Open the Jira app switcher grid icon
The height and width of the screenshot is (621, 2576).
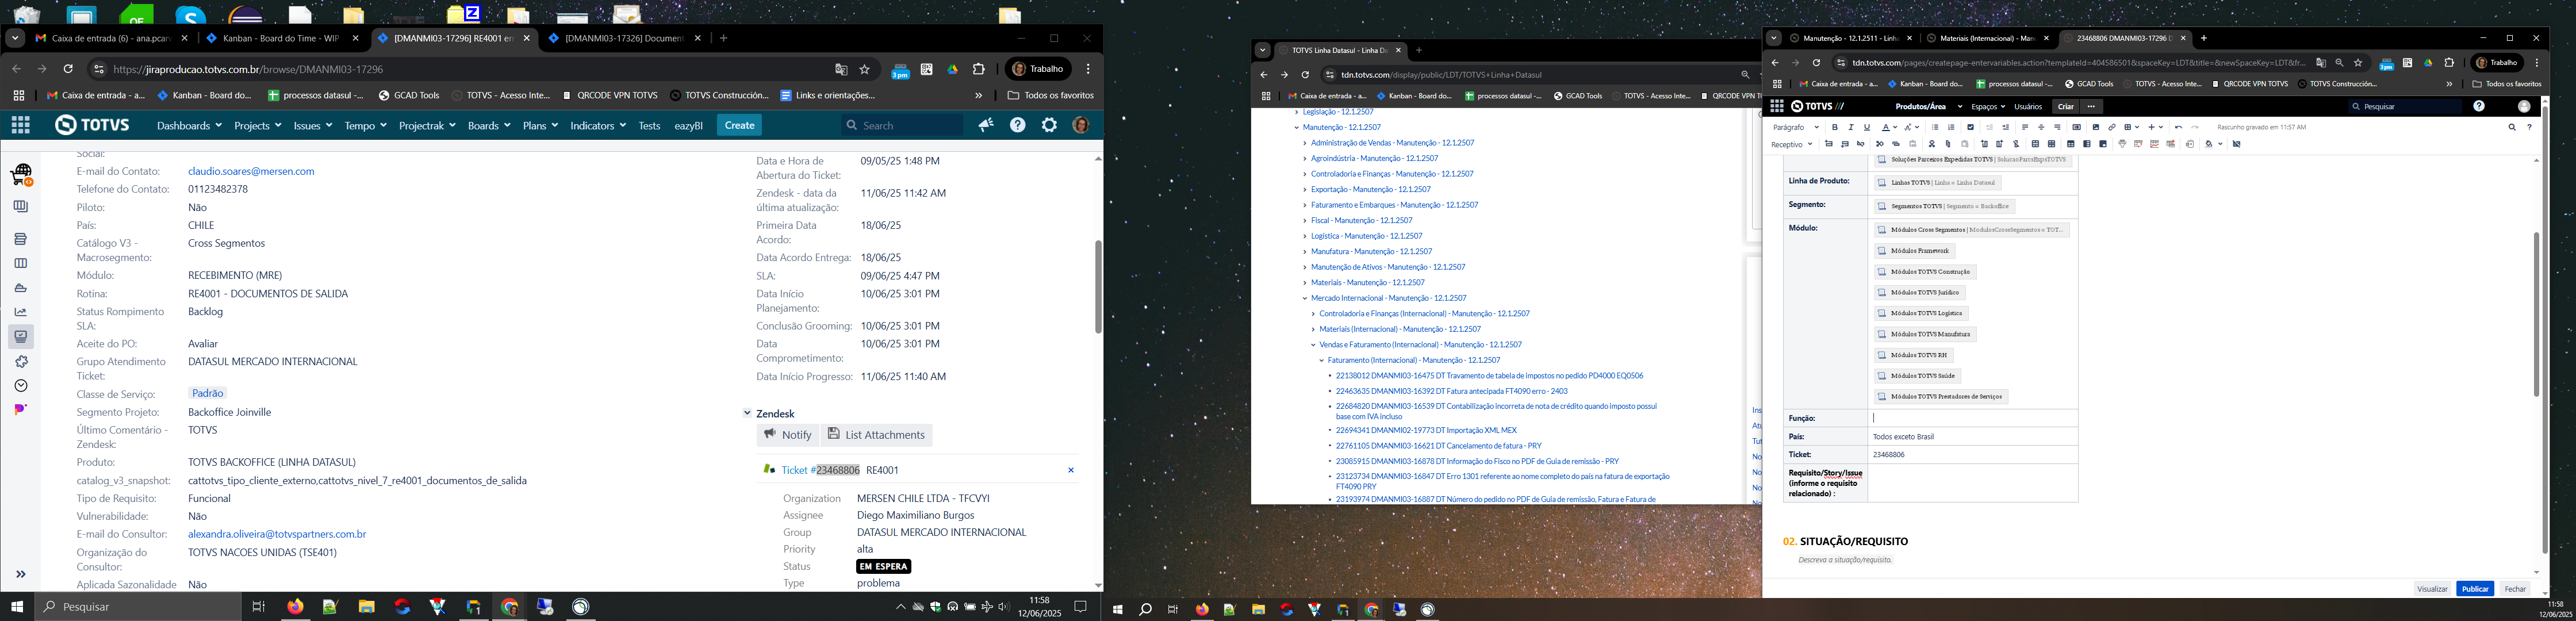point(20,125)
